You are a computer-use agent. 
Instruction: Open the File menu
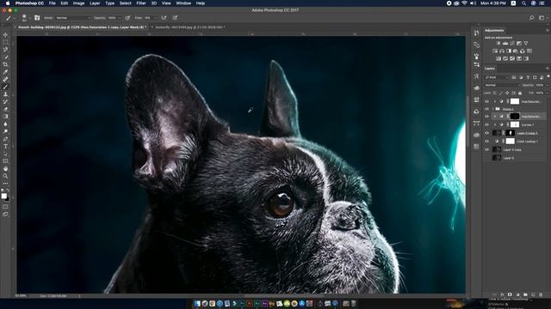(52, 3)
